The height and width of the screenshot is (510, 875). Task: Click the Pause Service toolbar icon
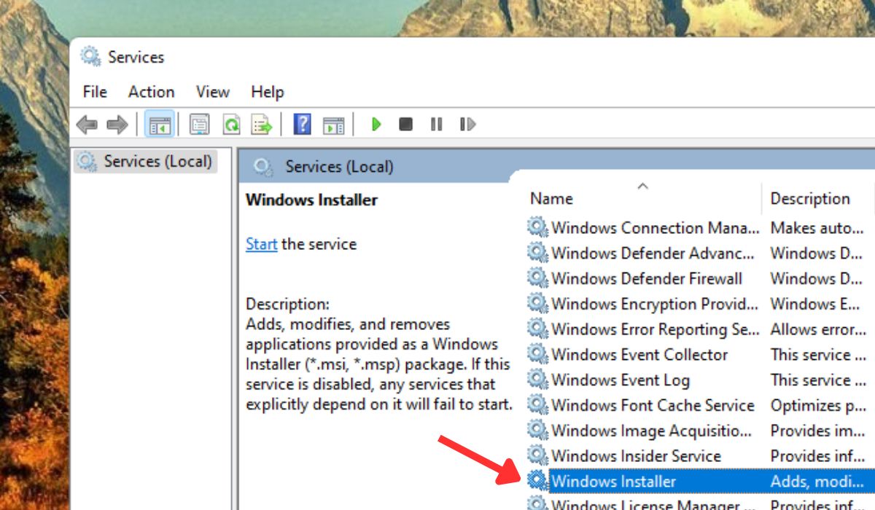click(435, 124)
